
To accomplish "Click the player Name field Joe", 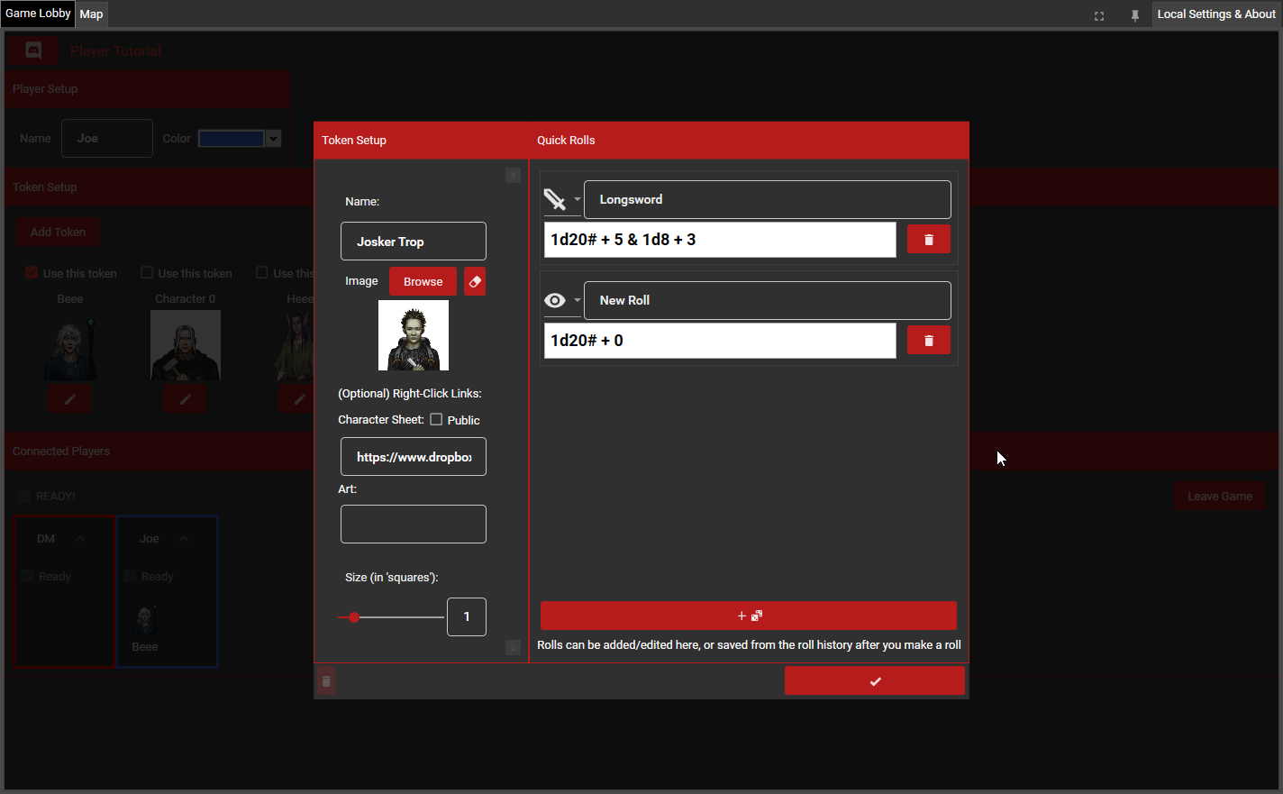I will click(x=107, y=139).
